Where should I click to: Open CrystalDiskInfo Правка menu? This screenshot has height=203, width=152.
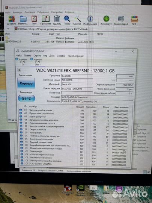(27, 56)
